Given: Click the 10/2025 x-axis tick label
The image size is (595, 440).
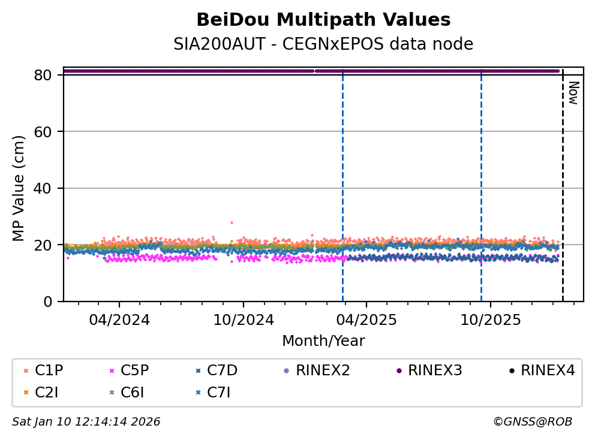Looking at the screenshot, I should pyautogui.click(x=490, y=320).
